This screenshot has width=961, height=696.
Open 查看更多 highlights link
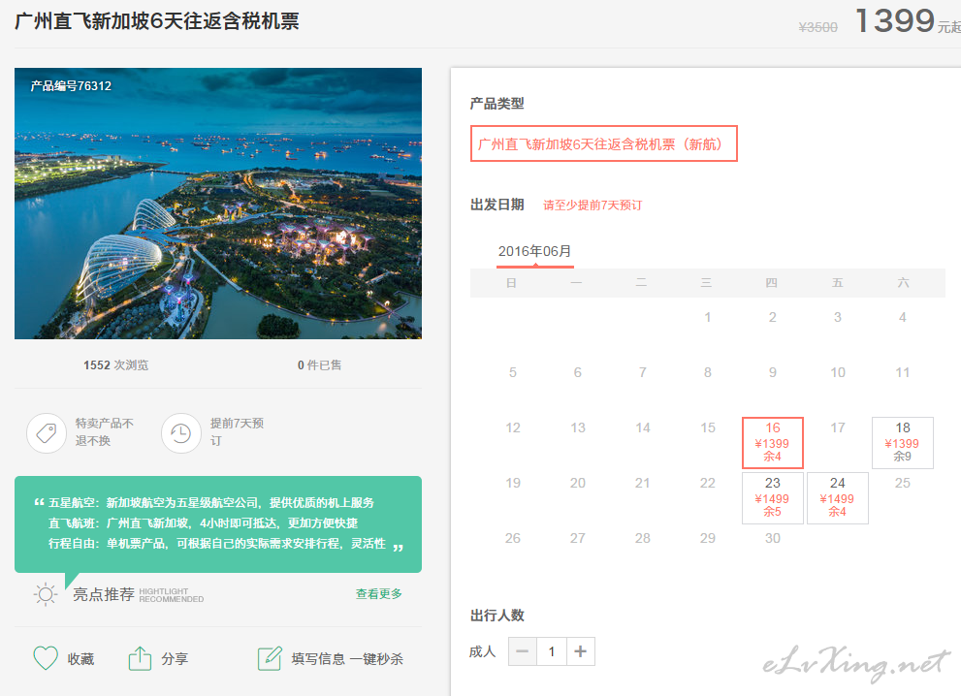(379, 593)
